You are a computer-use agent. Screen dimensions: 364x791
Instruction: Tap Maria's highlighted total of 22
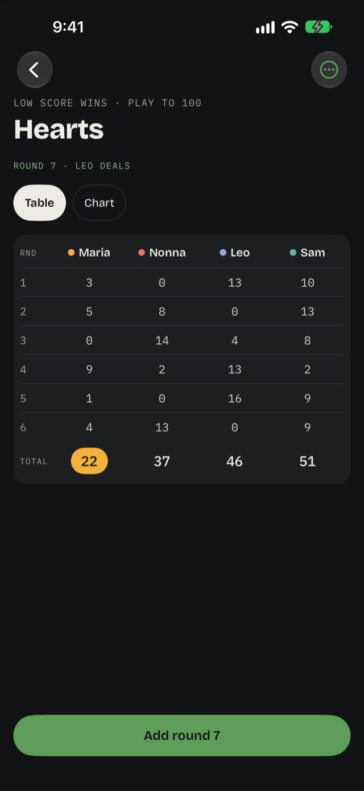point(89,461)
